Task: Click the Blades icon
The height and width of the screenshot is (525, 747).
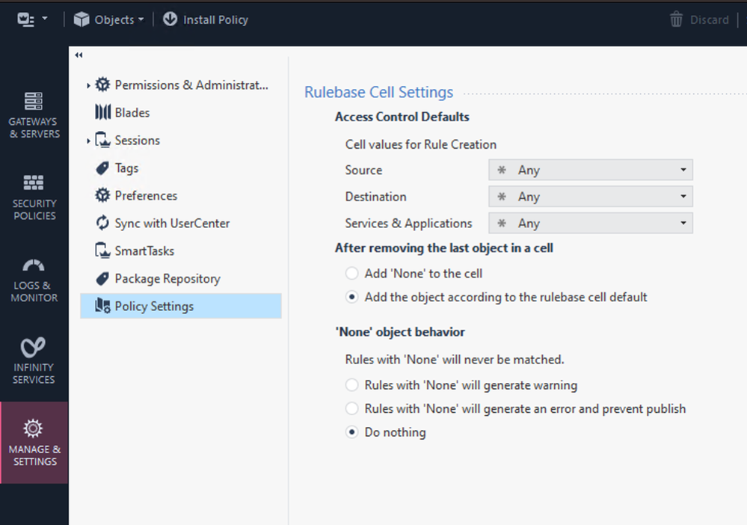Action: tap(102, 112)
